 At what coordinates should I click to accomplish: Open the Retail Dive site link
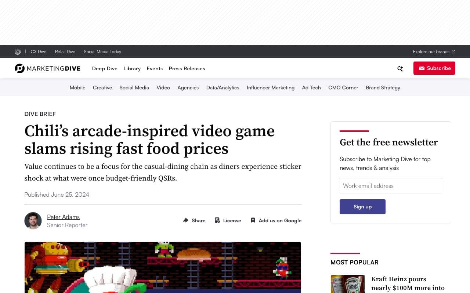[x=65, y=52]
